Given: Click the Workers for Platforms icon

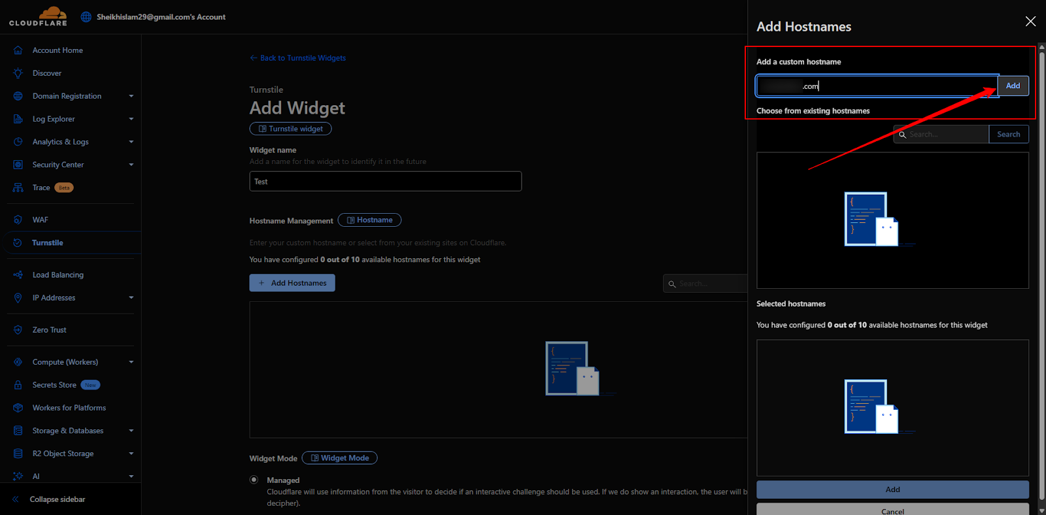Looking at the screenshot, I should [x=18, y=408].
